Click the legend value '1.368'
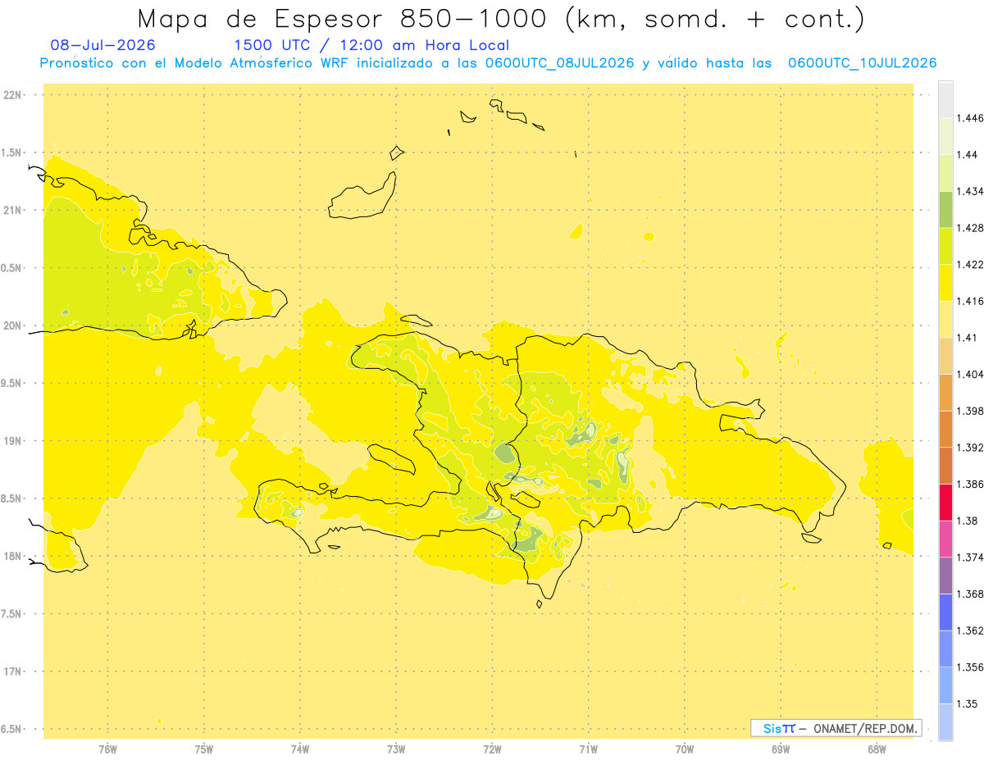The height and width of the screenshot is (760, 984). pos(970,594)
